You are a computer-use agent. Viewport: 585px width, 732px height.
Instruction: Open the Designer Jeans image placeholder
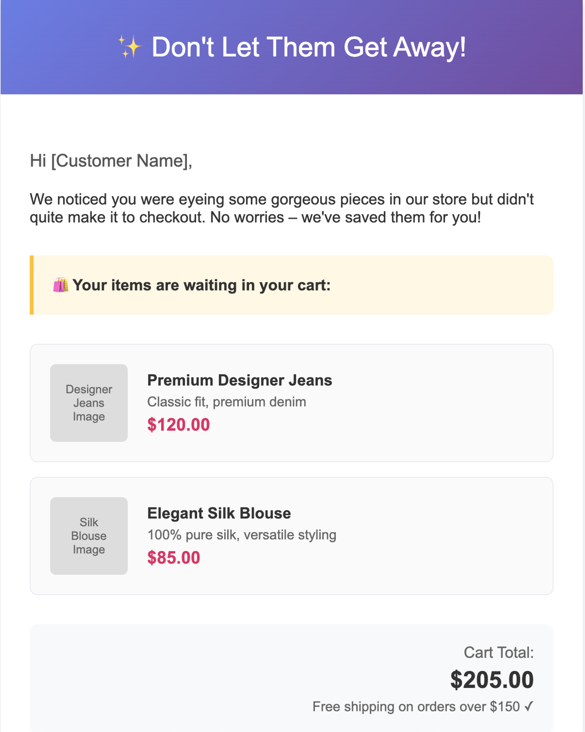pyautogui.click(x=89, y=403)
